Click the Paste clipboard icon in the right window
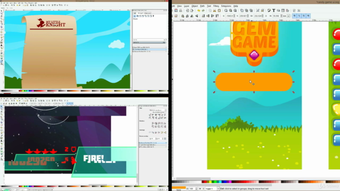The image size is (340, 191). pyautogui.click(x=219, y=11)
